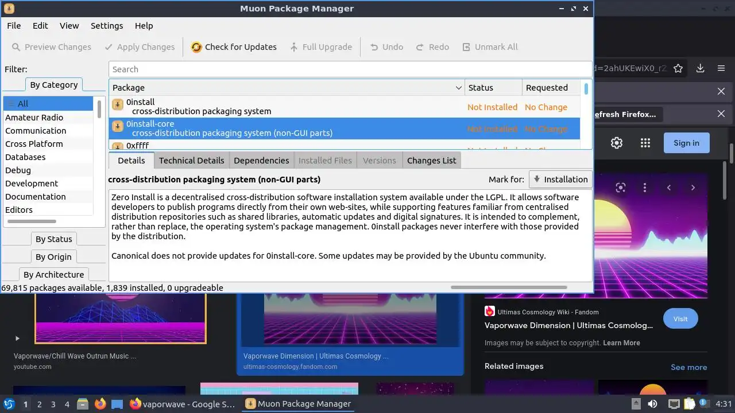Open the Settings menu

tap(107, 26)
